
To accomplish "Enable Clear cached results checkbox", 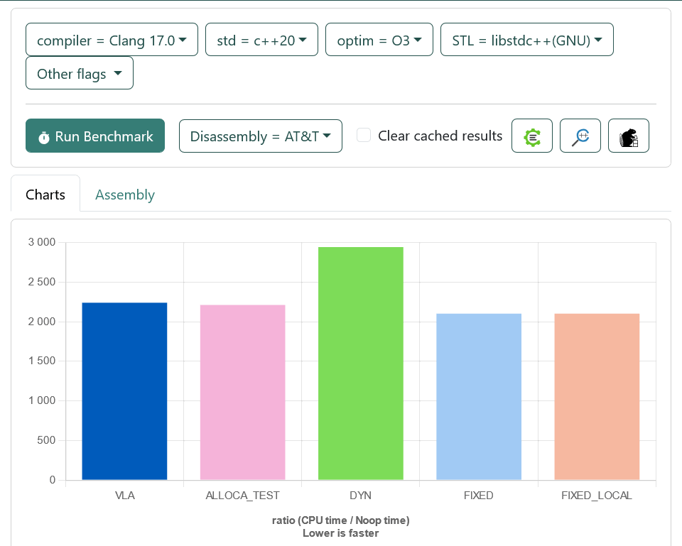I will pos(364,135).
